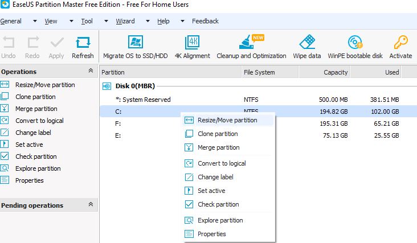Open the View menu dropdown arrow
Viewport: 417px width, 243px height.
click(71, 21)
